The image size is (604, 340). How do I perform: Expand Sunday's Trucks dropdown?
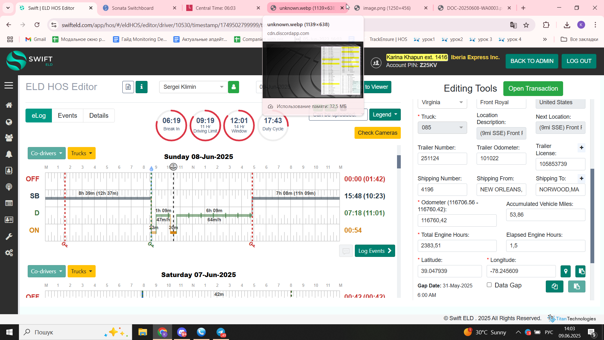81,153
